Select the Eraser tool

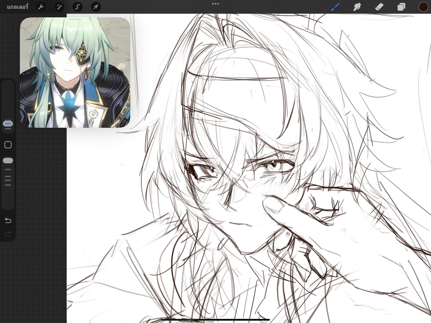[379, 7]
